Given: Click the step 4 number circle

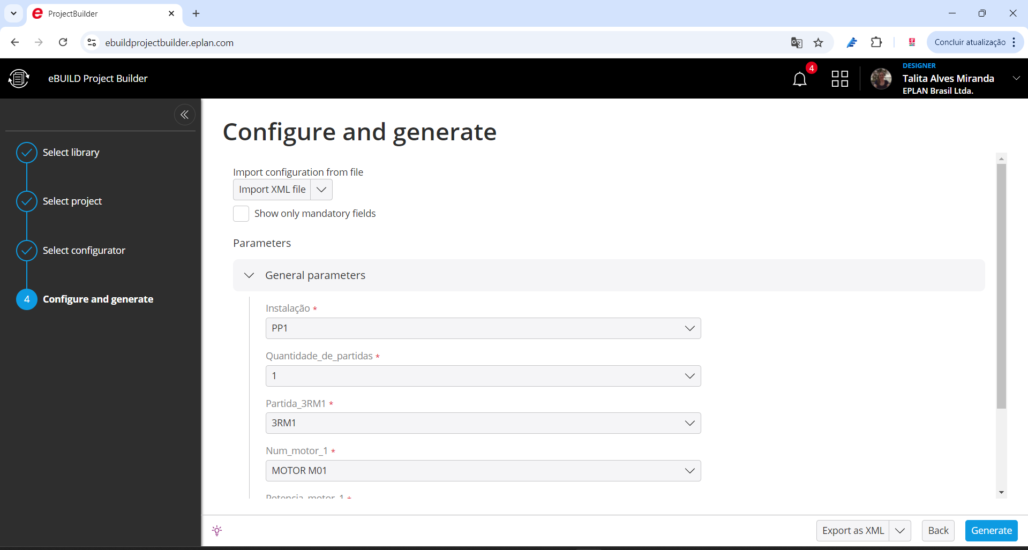Looking at the screenshot, I should (27, 299).
